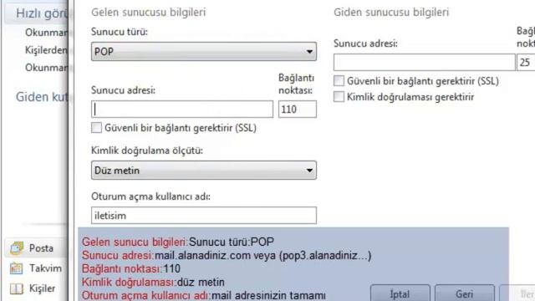The height and width of the screenshot is (301, 535).
Task: Click the Gelen sunucusu bilgileri heading
Action: [149, 13]
